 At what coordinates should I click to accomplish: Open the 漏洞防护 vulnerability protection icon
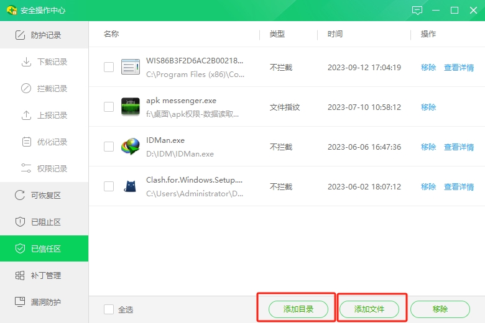coord(20,302)
